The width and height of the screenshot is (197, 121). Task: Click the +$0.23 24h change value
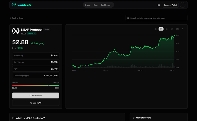[x=20, y=48]
